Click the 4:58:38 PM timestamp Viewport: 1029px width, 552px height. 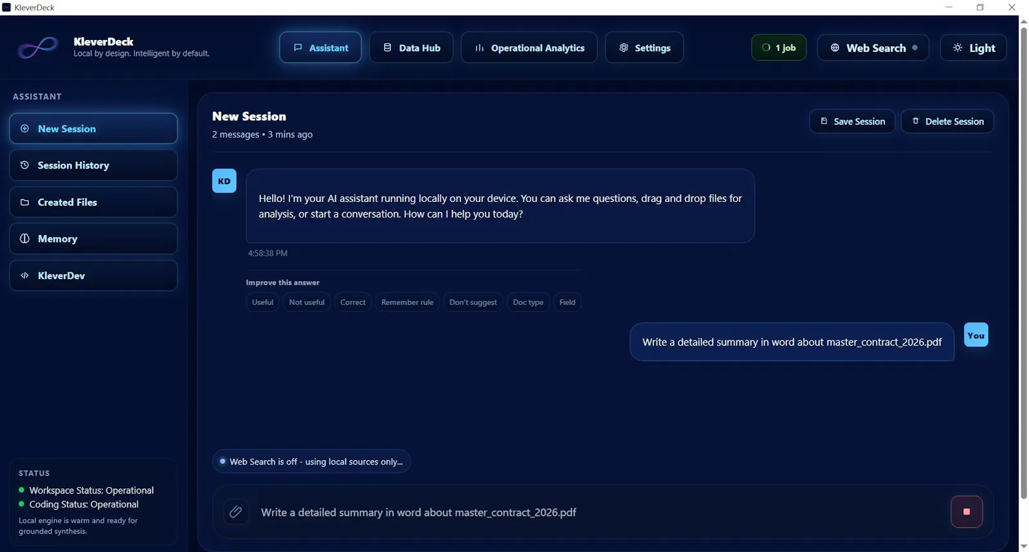tap(268, 253)
